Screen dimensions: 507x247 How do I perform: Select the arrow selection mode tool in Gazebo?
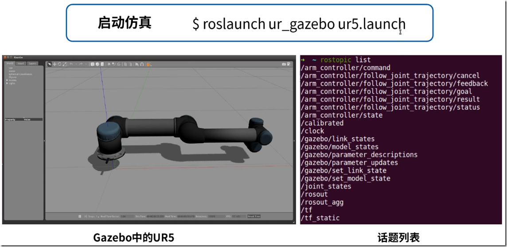[x=50, y=64]
